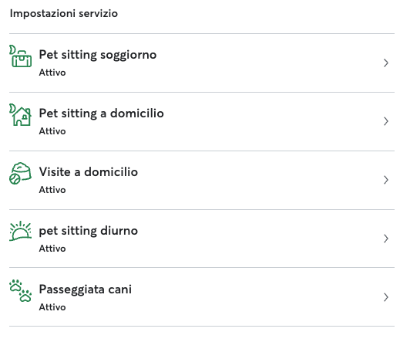
Task: Open Passeggiata cani chevron arrow
Action: coord(385,297)
